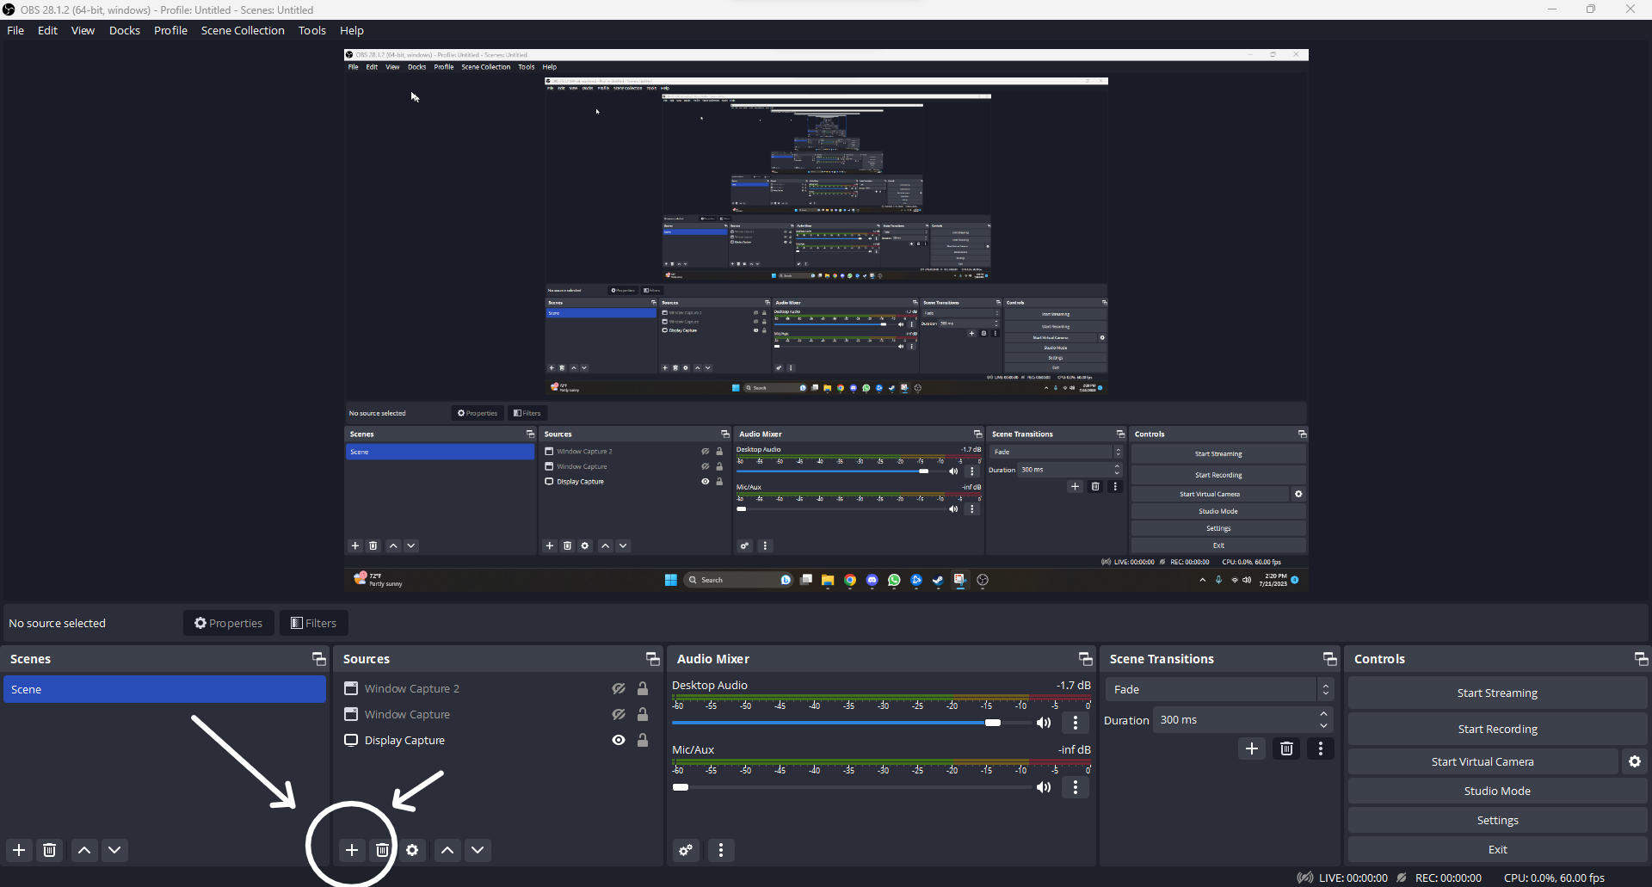Click the preview canvas display
1652x887 pixels.
[x=826, y=320]
